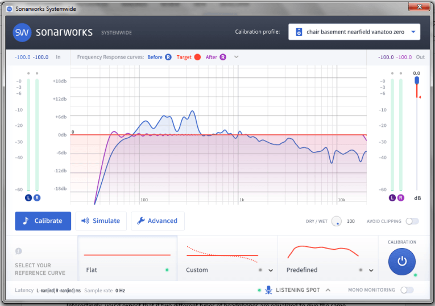The height and width of the screenshot is (306, 435).
Task: Enable the Mono Monitoring switch
Action: click(407, 290)
